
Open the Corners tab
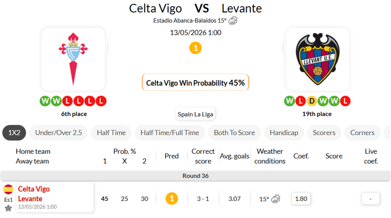tap(362, 133)
